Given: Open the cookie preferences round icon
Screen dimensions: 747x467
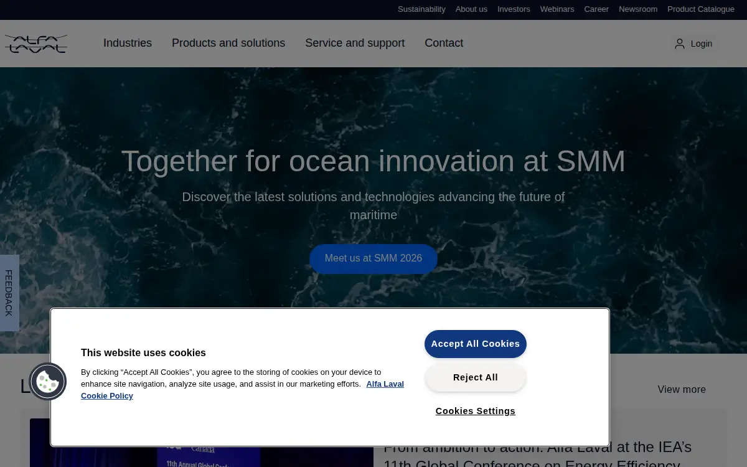Looking at the screenshot, I should [x=48, y=381].
